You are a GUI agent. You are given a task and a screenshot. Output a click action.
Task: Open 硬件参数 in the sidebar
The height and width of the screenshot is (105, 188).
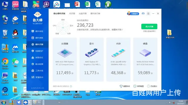coord(37,38)
